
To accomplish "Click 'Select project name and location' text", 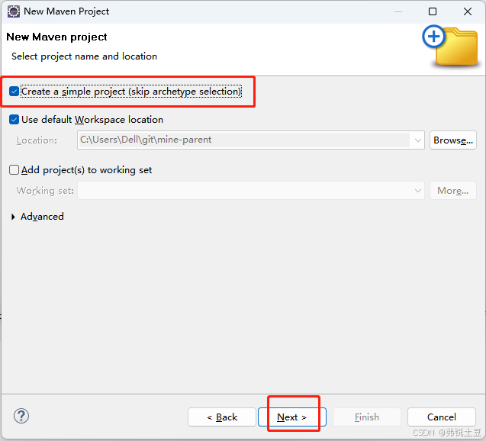I will pos(84,56).
